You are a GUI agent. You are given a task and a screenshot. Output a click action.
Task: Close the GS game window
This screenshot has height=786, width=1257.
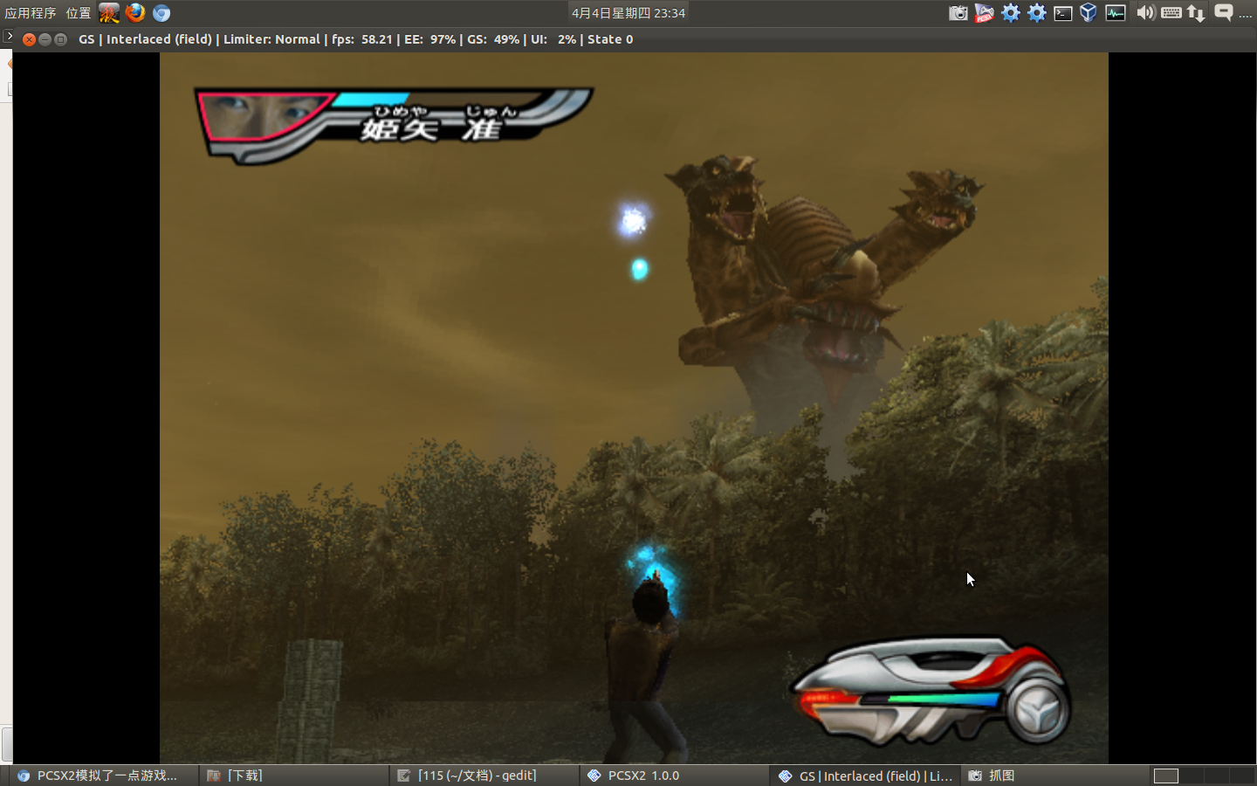point(29,39)
